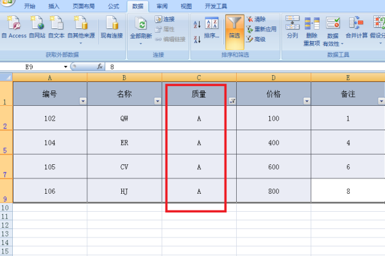This screenshot has height=256, width=385.
Task: Click in the formula bar
Action: (x=245, y=67)
